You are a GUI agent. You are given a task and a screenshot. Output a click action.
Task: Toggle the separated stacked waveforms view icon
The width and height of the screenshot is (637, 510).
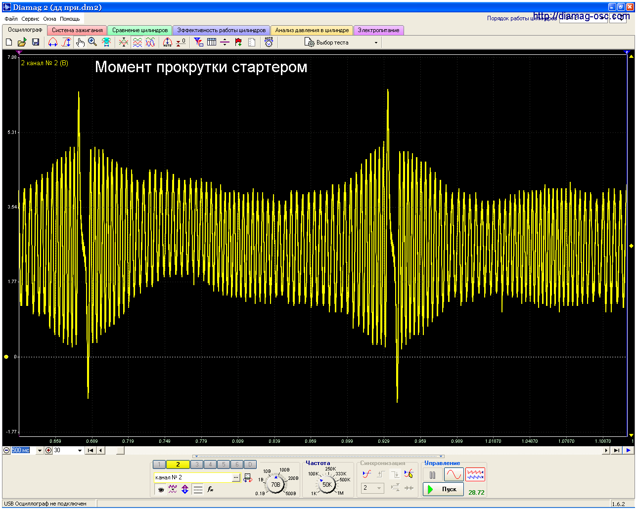pyautogui.click(x=137, y=42)
